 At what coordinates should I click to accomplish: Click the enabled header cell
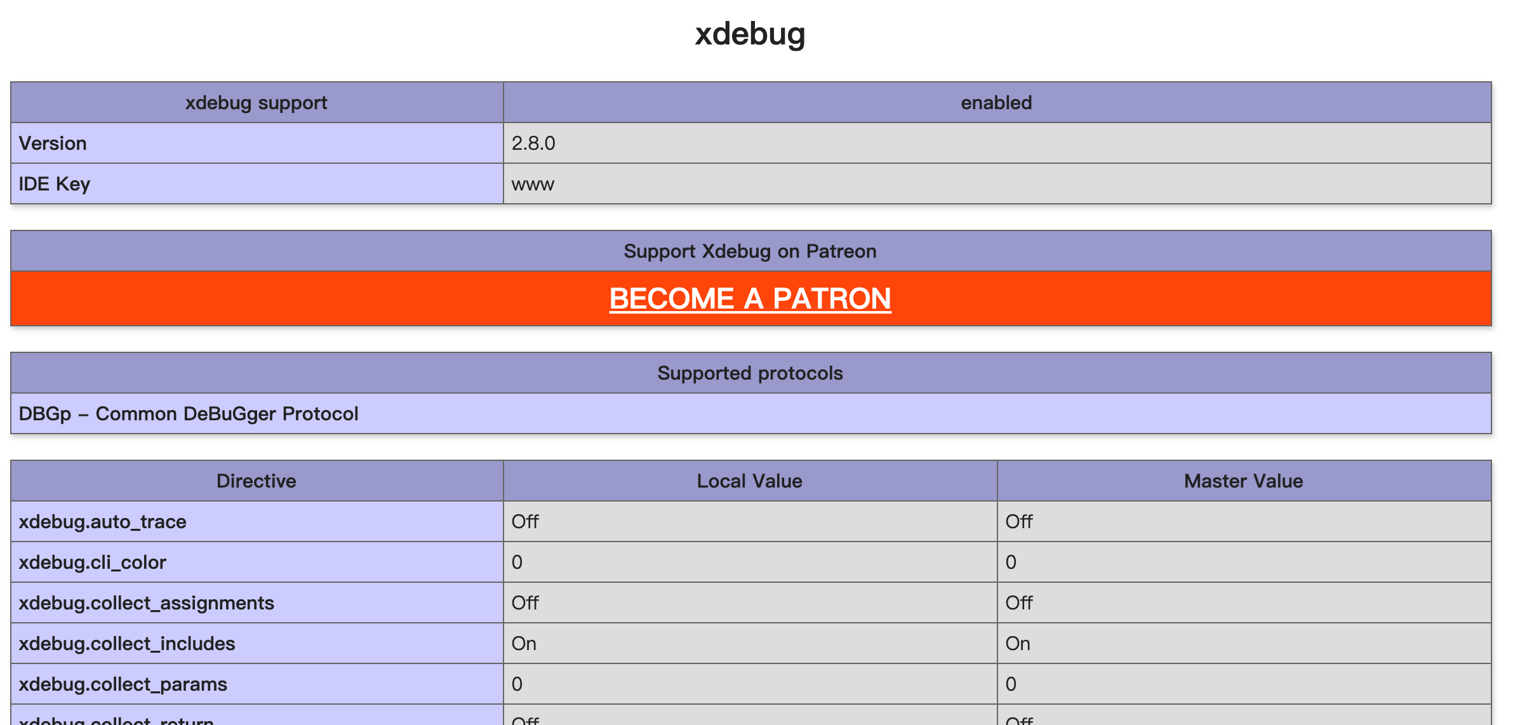(997, 102)
